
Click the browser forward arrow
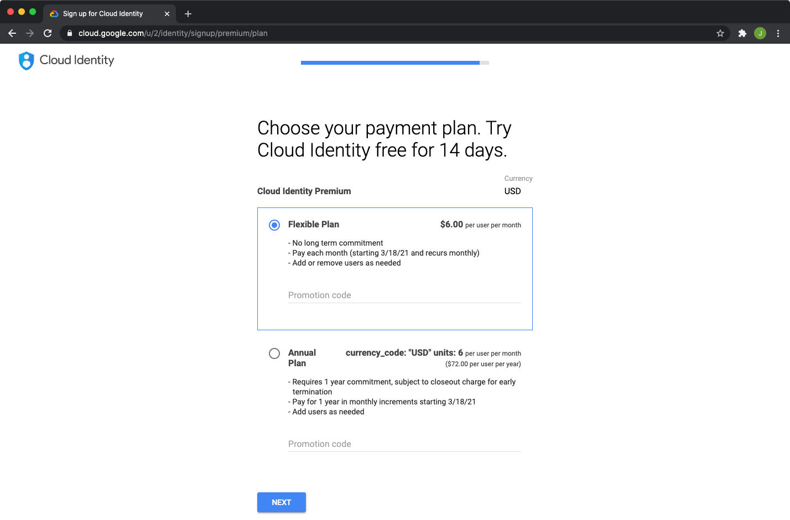[x=30, y=33]
